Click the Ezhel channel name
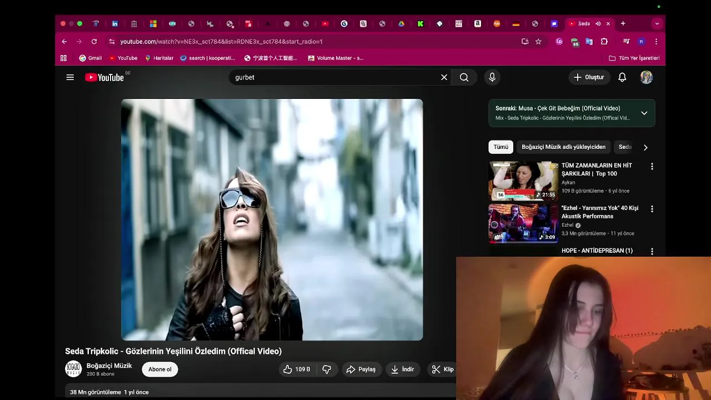 coord(567,225)
